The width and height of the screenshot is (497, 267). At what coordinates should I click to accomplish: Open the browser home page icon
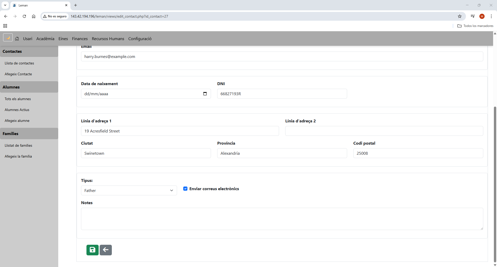(x=34, y=16)
